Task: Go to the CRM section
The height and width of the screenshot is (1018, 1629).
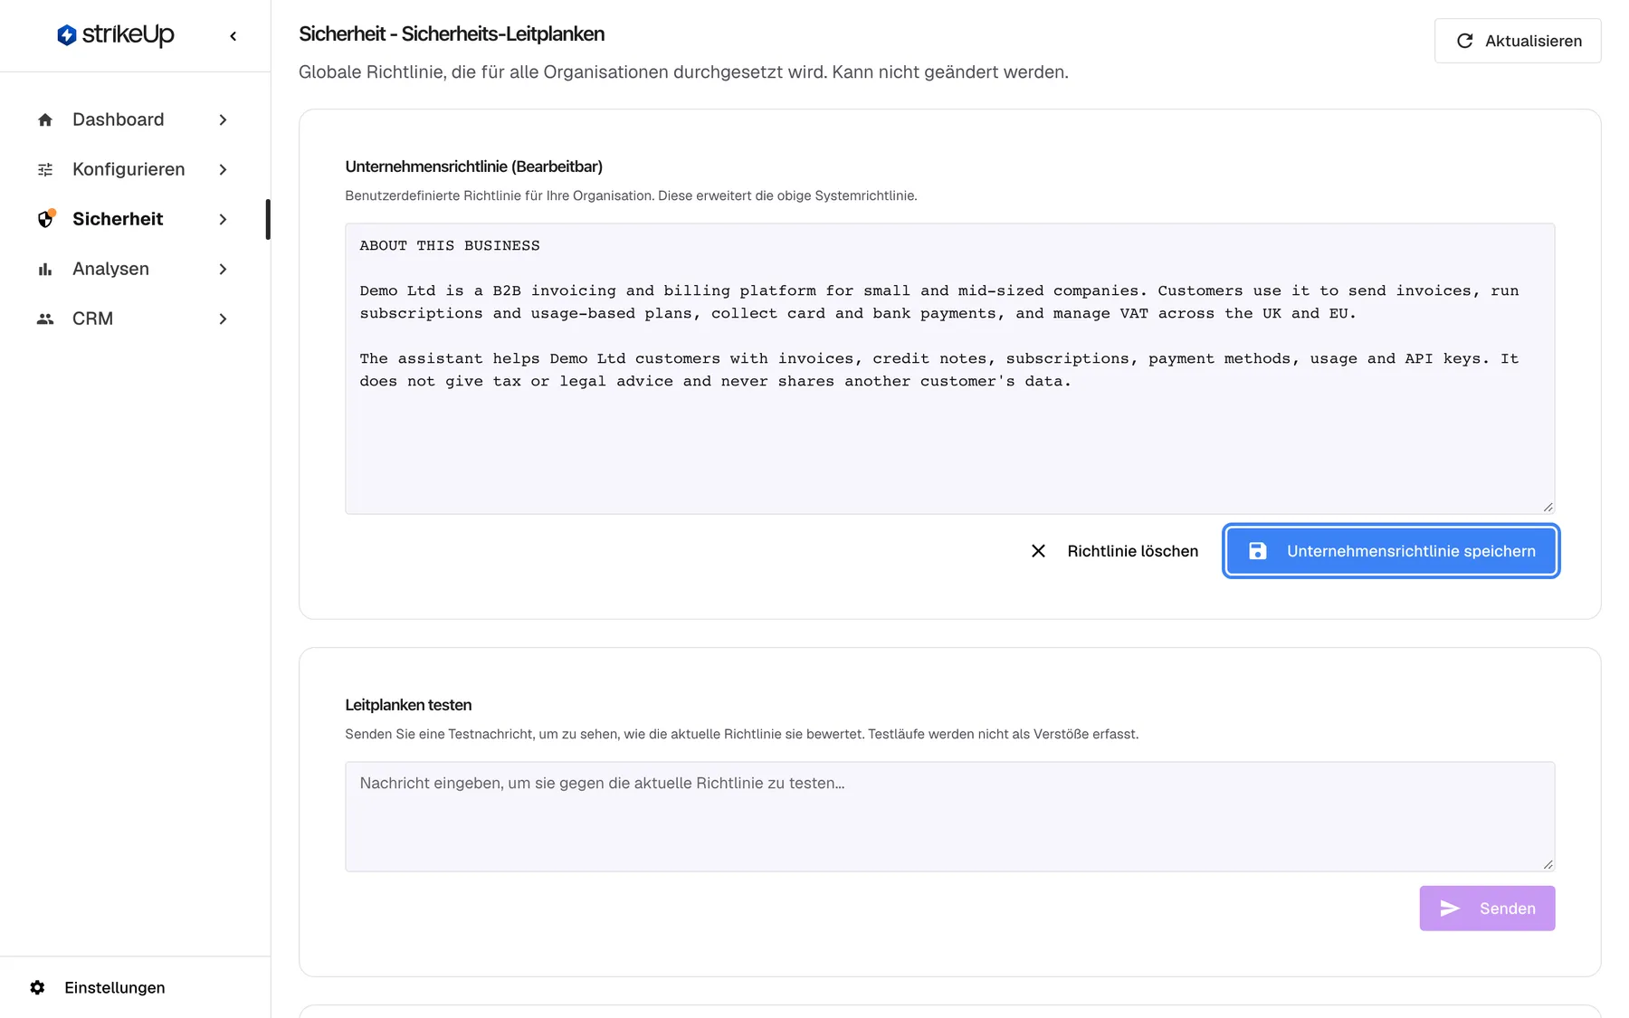Action: (x=133, y=319)
